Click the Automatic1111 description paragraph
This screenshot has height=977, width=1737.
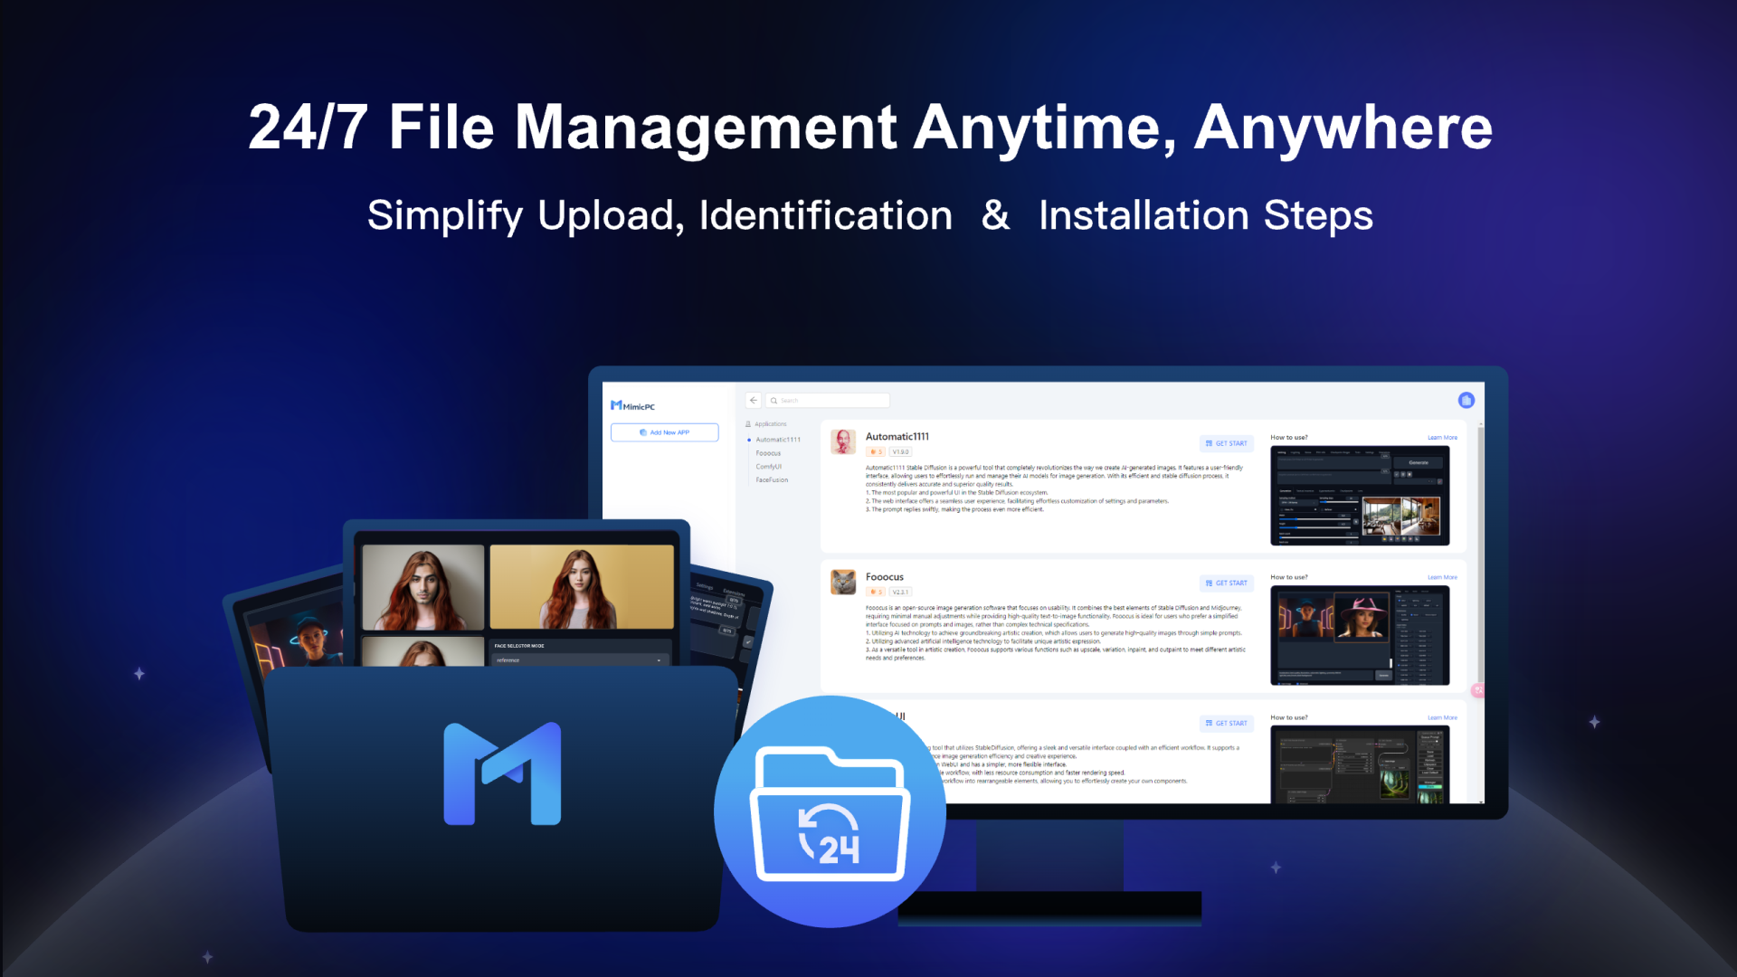pyautogui.click(x=1054, y=488)
